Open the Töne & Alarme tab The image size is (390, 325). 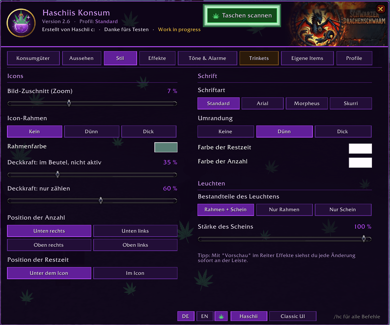[208, 58]
